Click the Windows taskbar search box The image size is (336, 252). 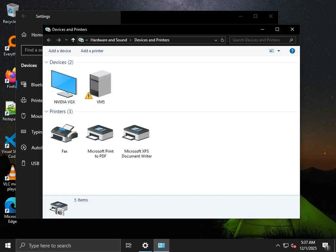68,245
